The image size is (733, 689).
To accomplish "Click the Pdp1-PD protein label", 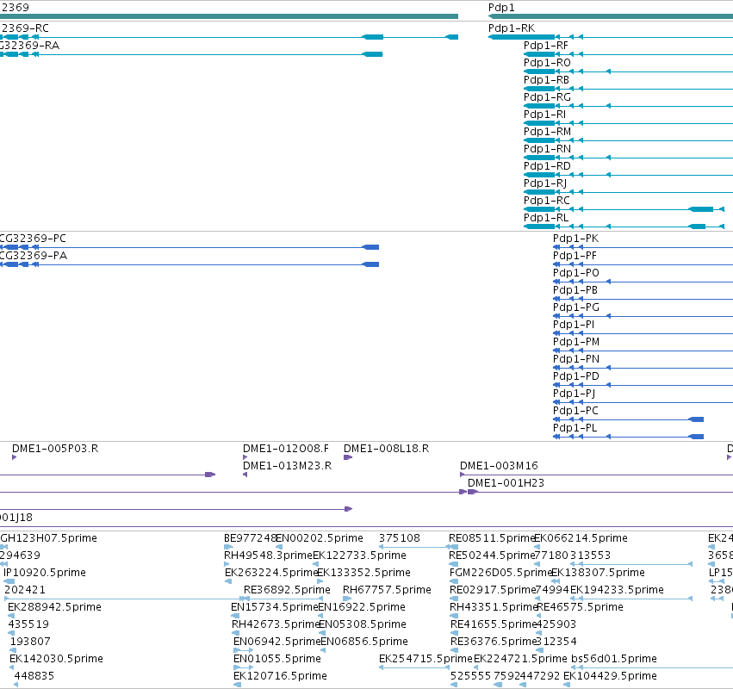I will 576,376.
